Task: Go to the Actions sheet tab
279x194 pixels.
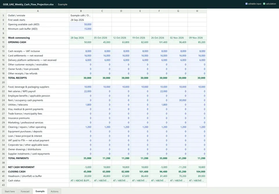Action: [54, 191]
